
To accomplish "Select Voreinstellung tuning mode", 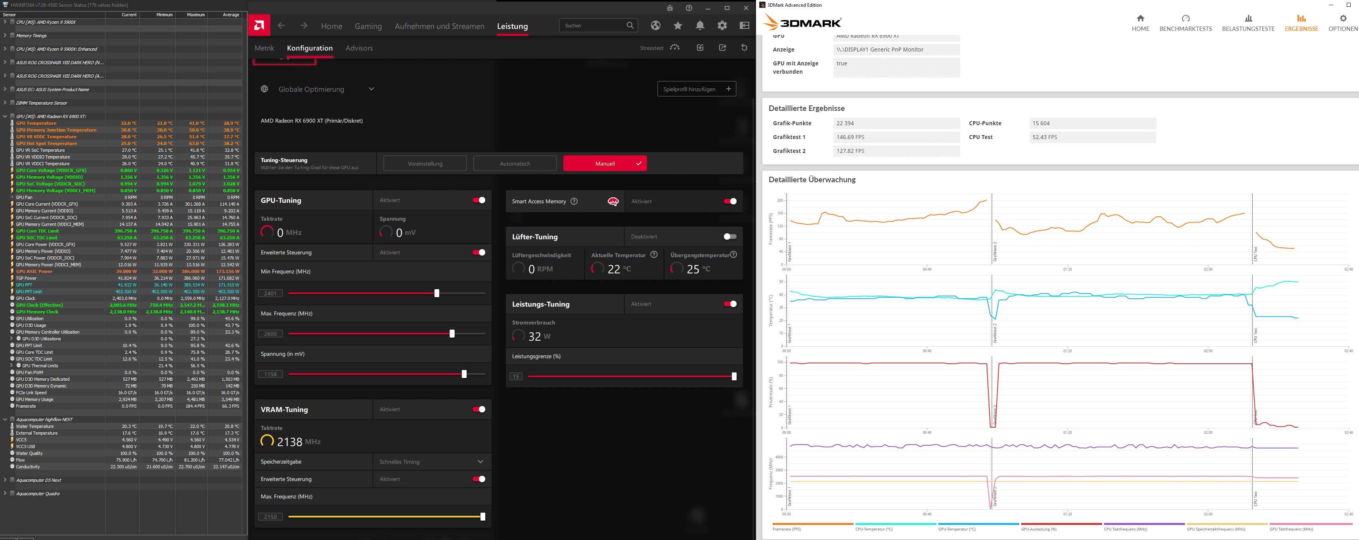I will [425, 164].
